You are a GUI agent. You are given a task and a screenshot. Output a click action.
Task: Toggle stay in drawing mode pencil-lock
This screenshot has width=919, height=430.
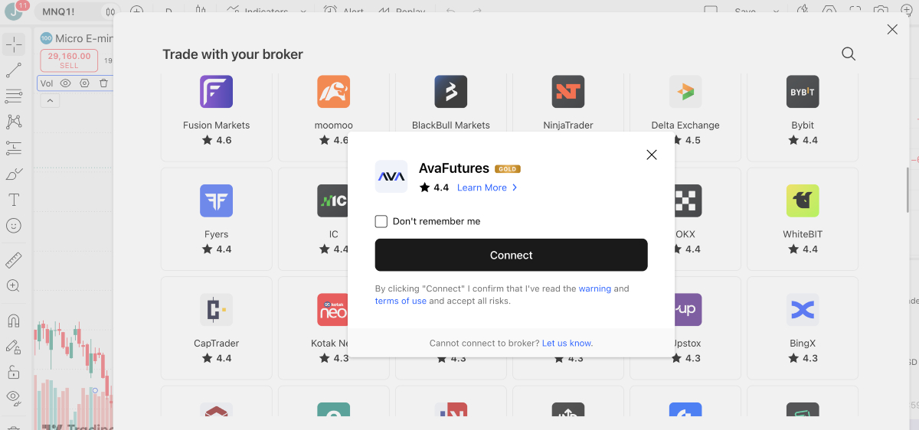(14, 347)
